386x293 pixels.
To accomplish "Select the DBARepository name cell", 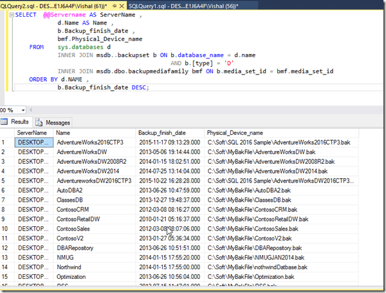I will point(75,247).
